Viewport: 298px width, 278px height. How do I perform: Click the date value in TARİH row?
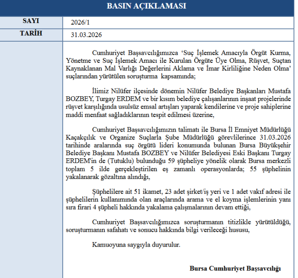point(86,35)
